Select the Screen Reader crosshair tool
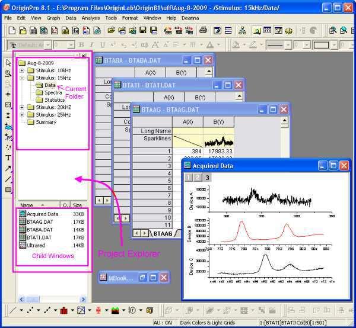The image size is (356, 328). pos(8,94)
